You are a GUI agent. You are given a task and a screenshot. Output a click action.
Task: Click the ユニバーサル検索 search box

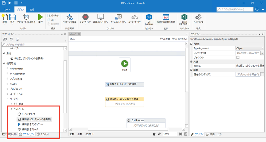click(235, 9)
